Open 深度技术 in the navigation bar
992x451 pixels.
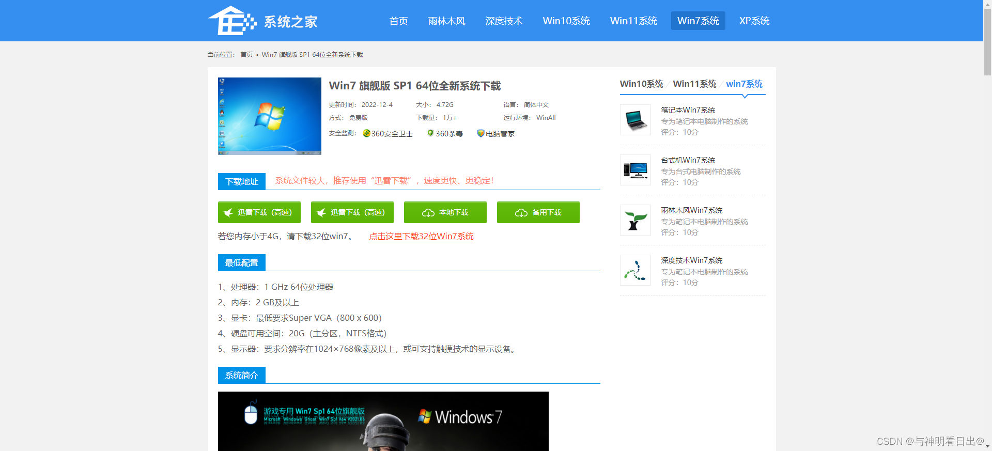tap(504, 21)
